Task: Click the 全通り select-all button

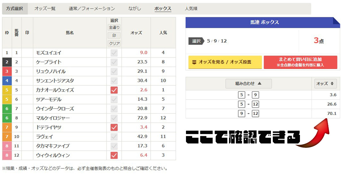Action: pos(114,27)
